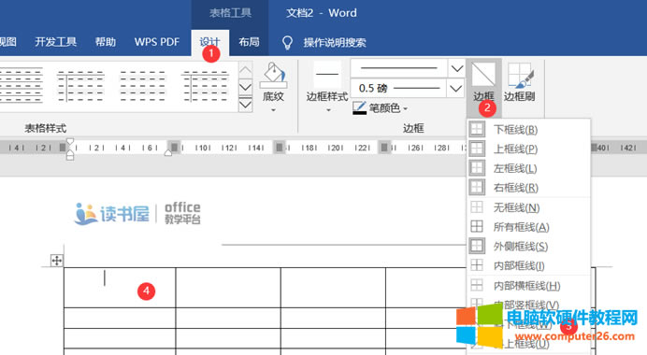This screenshot has width=647, height=355.
Task: Switch to the Layout (布局) tab
Action: (249, 42)
